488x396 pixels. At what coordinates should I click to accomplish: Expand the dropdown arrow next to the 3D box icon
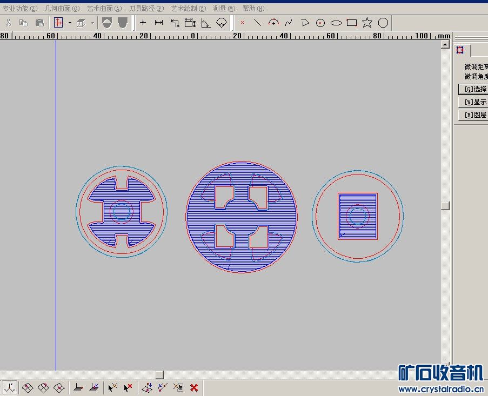point(92,23)
